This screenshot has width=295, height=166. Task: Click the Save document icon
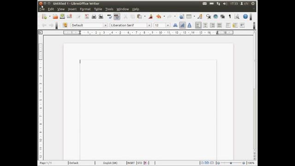pyautogui.click(x=62, y=17)
